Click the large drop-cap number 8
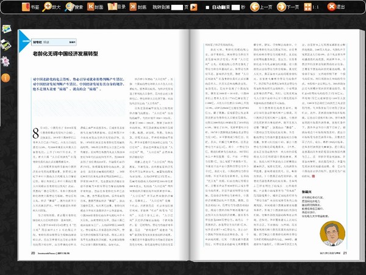 click(x=35, y=133)
